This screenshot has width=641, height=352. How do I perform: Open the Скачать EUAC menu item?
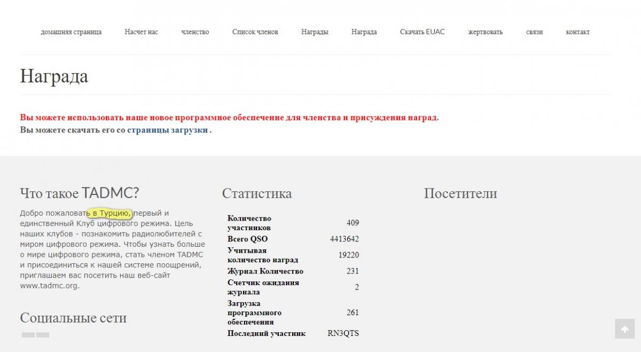tap(422, 32)
